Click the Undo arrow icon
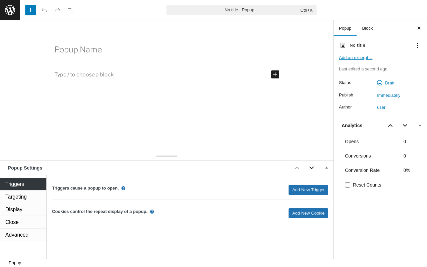 tap(44, 10)
